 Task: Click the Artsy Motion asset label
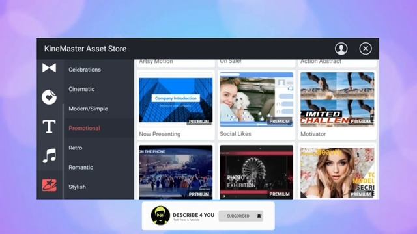(156, 62)
